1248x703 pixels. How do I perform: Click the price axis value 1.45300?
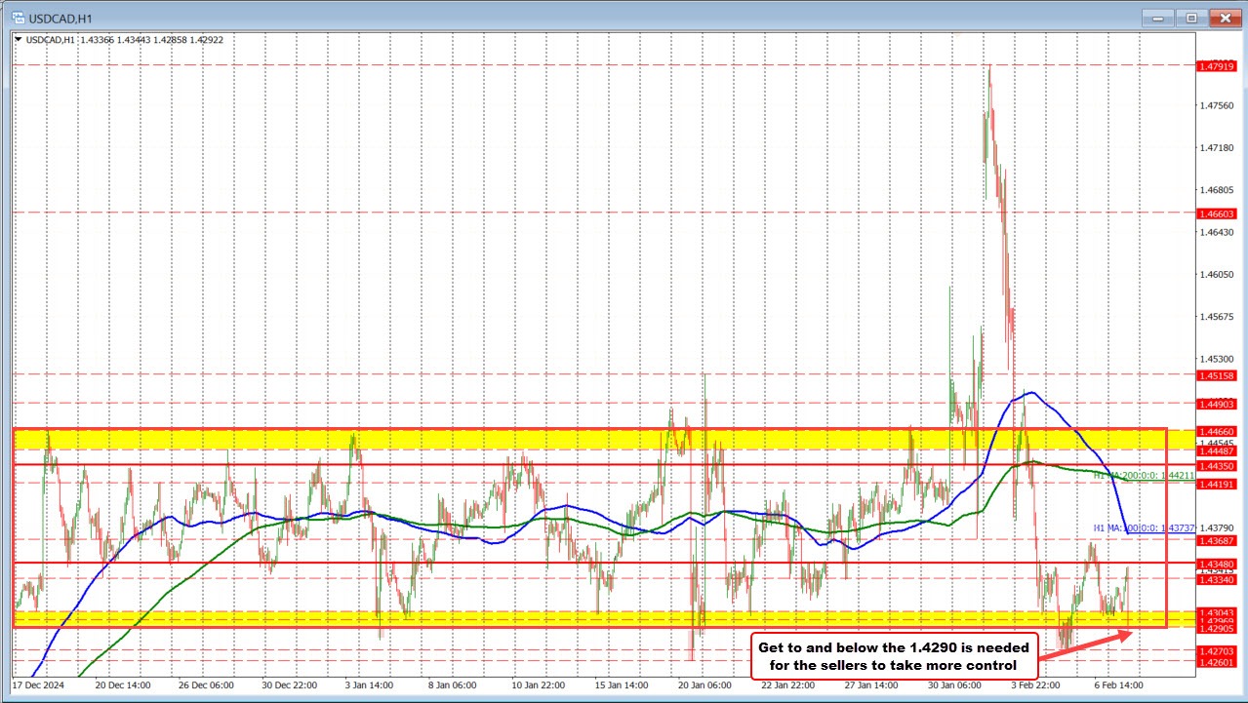point(1217,359)
